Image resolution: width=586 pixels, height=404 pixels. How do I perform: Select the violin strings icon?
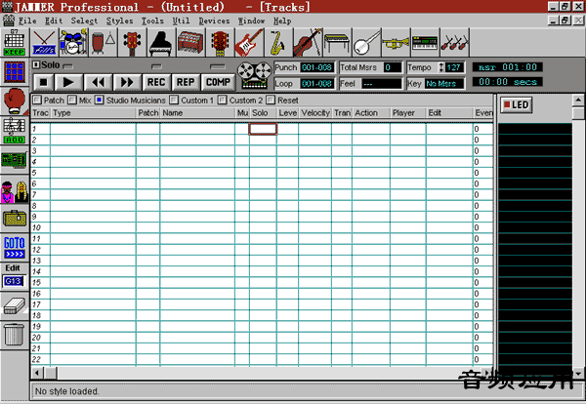(x=308, y=42)
